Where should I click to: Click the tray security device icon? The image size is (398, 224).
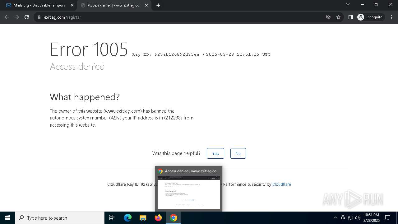(343, 218)
